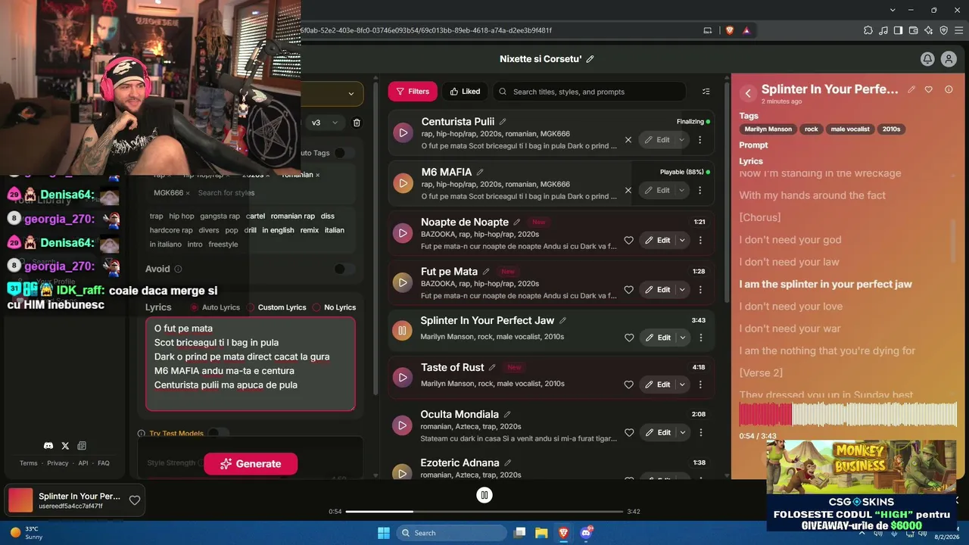Viewport: 969px width, 545px height.
Task: Play the song Fut pe Mata
Action: pos(403,282)
